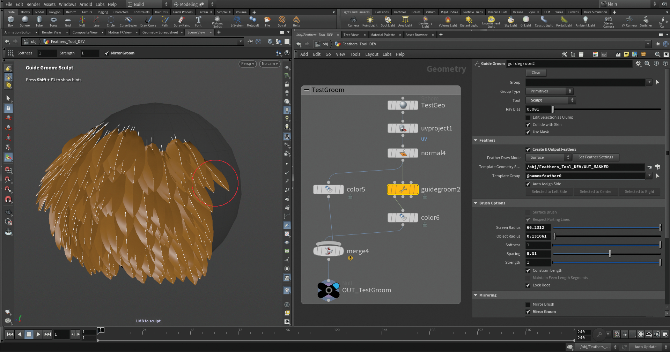Viewport: 670px width, 352px height.
Task: Add a Metaball from the shelf
Action: click(x=253, y=21)
